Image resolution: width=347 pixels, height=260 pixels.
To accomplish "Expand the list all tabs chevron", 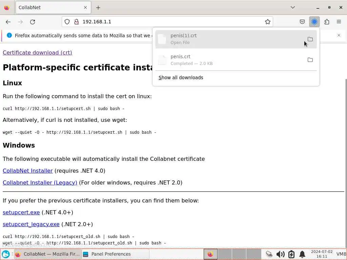I will 292,7.
